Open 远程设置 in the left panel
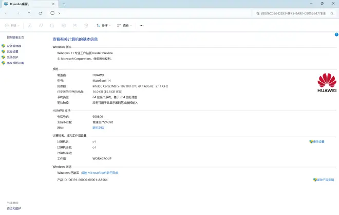 pyautogui.click(x=12, y=51)
